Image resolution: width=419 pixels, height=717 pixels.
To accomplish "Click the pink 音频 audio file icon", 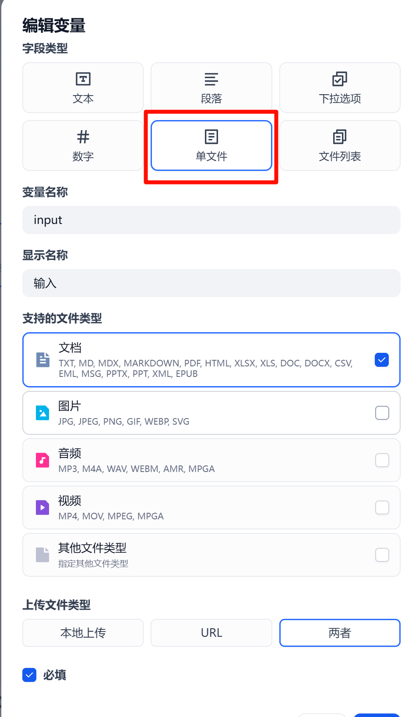I will (x=42, y=460).
